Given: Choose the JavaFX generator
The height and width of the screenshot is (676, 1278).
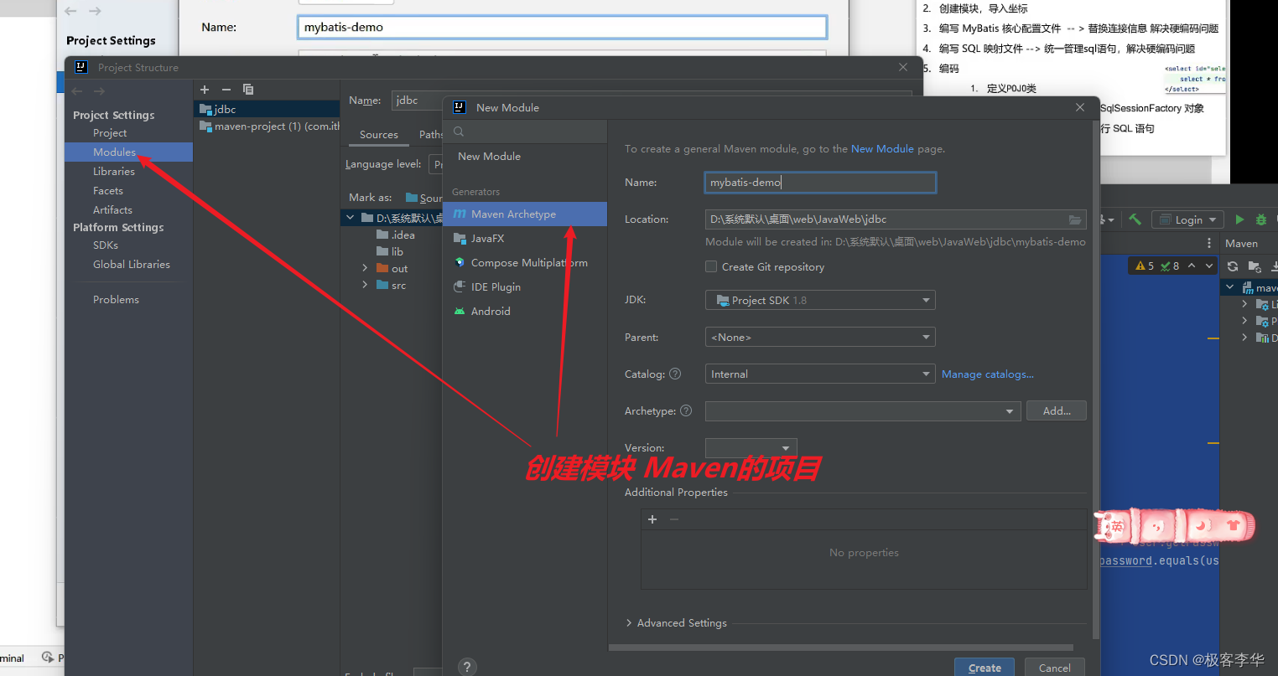Looking at the screenshot, I should 525,238.
